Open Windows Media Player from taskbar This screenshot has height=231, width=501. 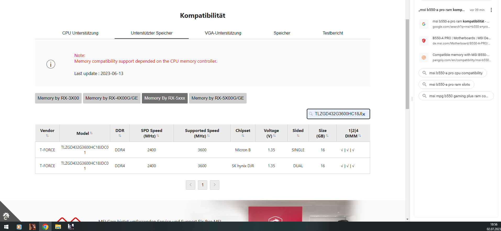pos(19,227)
